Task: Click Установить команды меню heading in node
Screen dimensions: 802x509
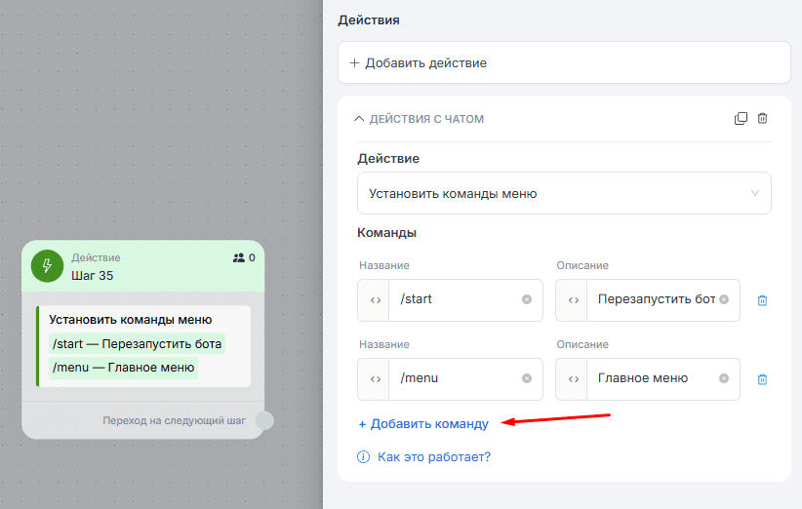Action: [x=131, y=320]
